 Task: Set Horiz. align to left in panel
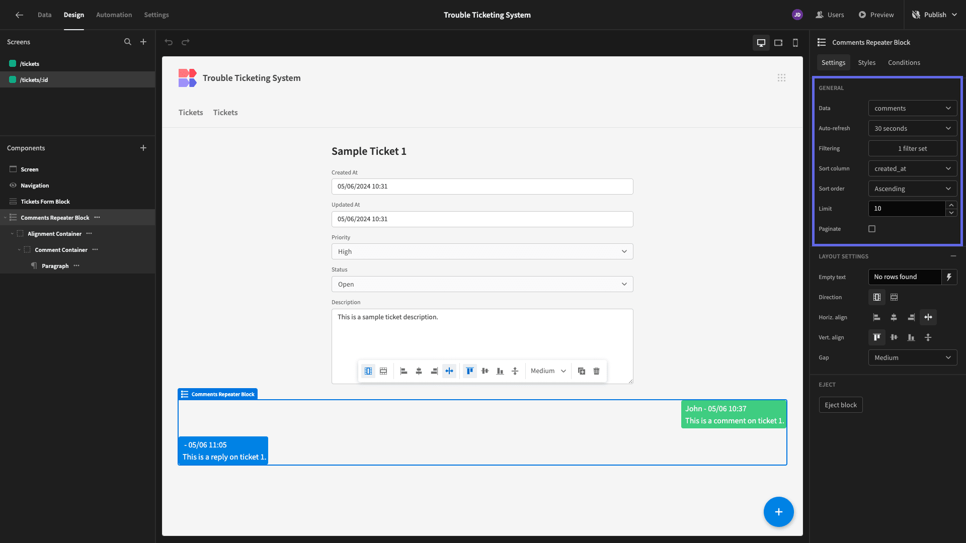[x=877, y=317]
